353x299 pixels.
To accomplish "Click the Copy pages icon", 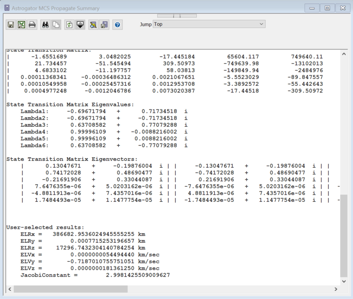I will click(x=56, y=25).
